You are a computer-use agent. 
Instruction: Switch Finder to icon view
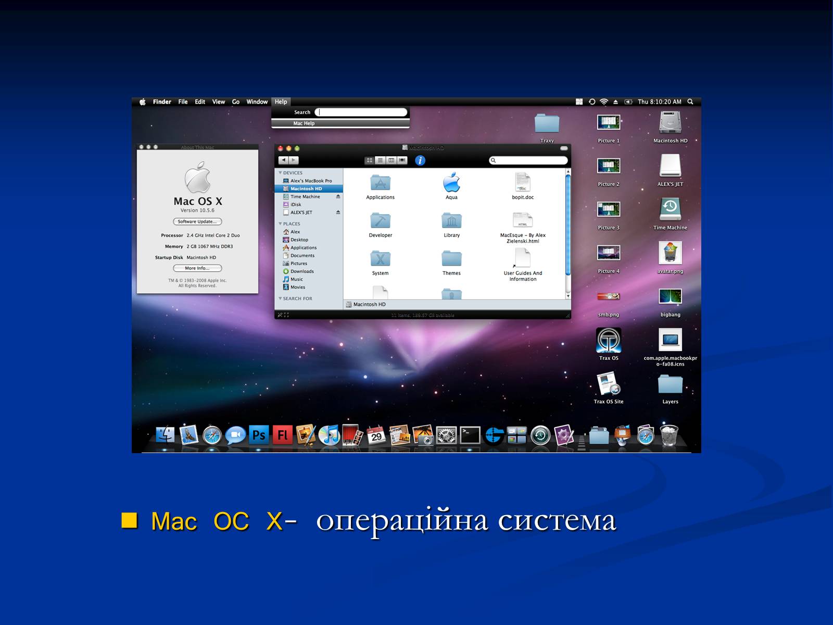370,160
